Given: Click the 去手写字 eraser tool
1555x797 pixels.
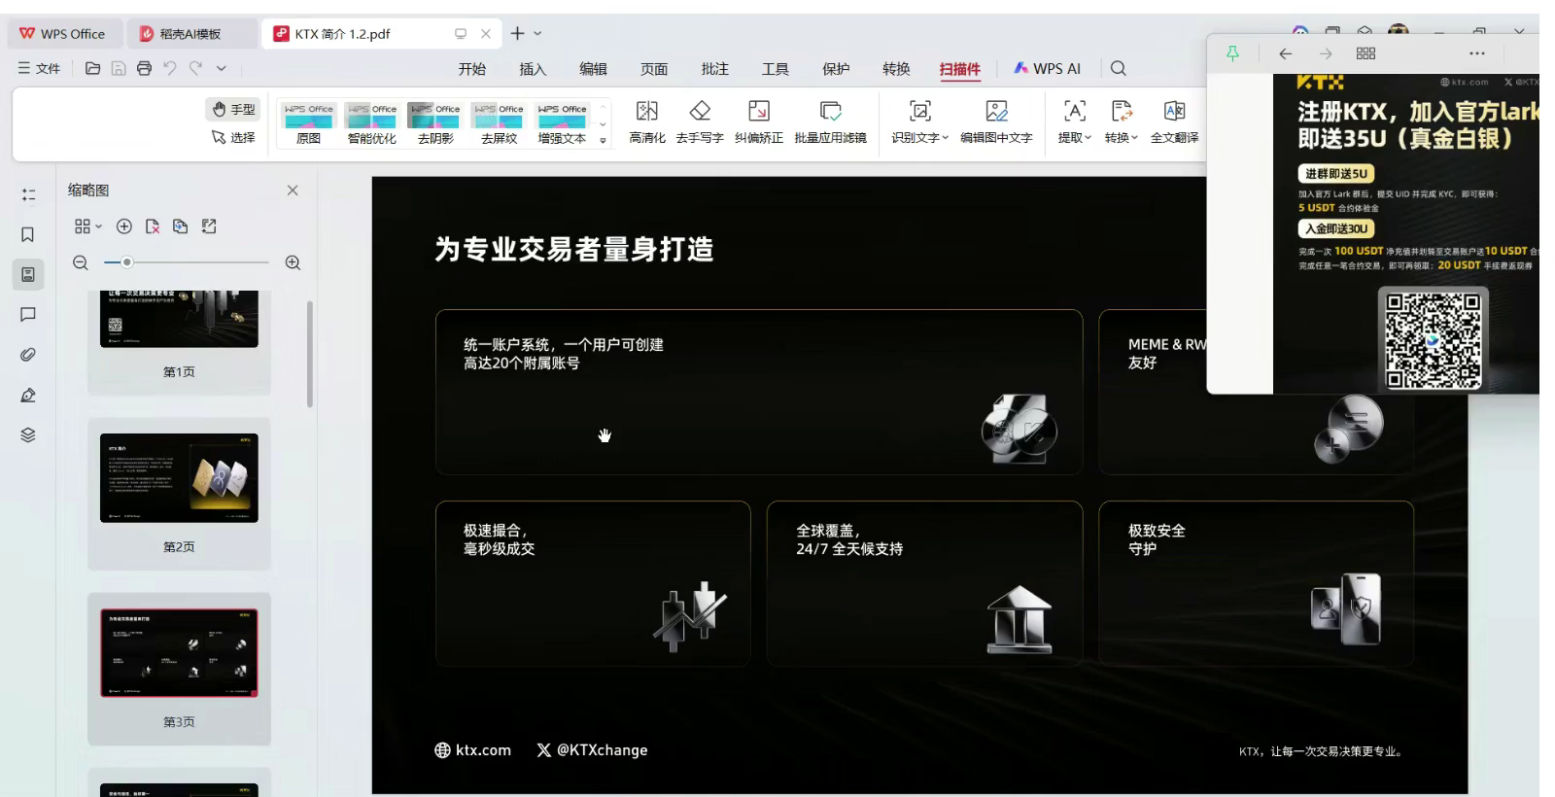Looking at the screenshot, I should pos(700,122).
